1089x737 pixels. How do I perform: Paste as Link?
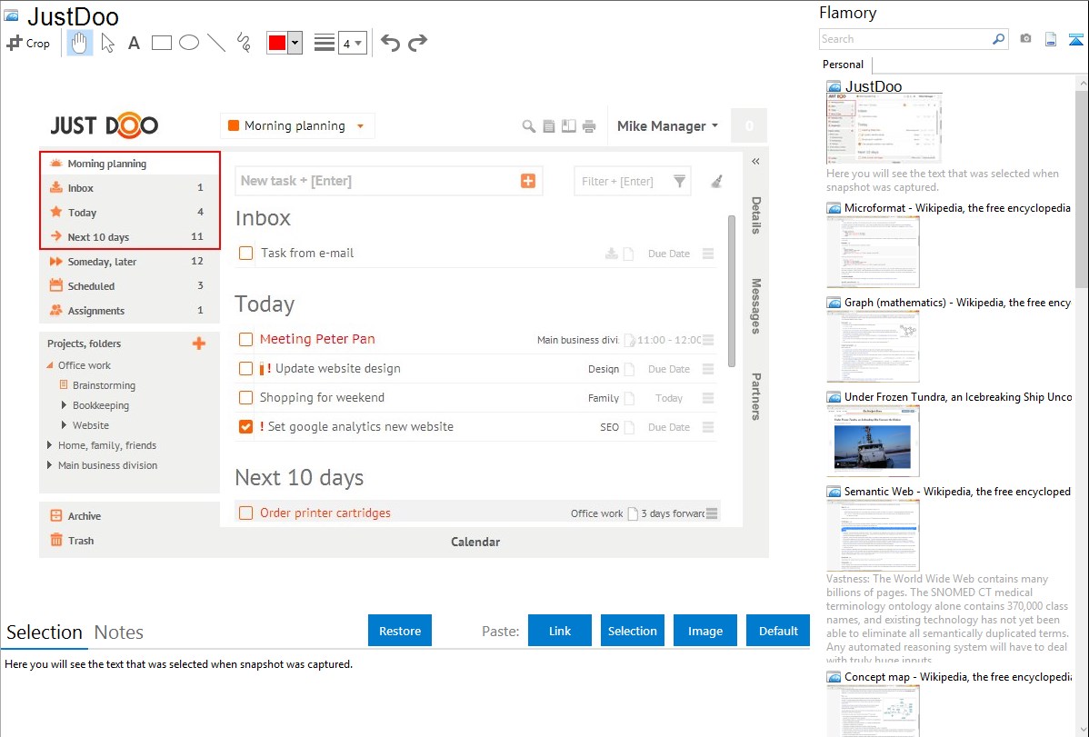(560, 631)
